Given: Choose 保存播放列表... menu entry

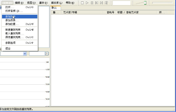Looking at the screenshot, I should click(20, 37).
